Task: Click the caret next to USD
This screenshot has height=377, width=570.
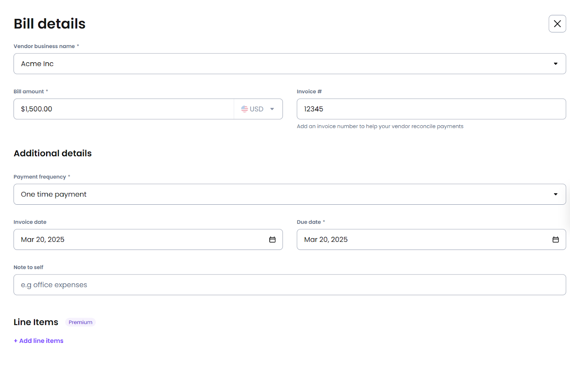Action: 272,109
